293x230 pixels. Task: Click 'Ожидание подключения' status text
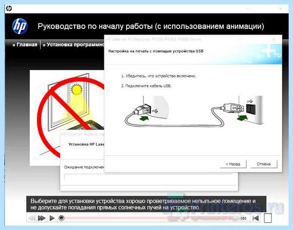pyautogui.click(x=84, y=167)
